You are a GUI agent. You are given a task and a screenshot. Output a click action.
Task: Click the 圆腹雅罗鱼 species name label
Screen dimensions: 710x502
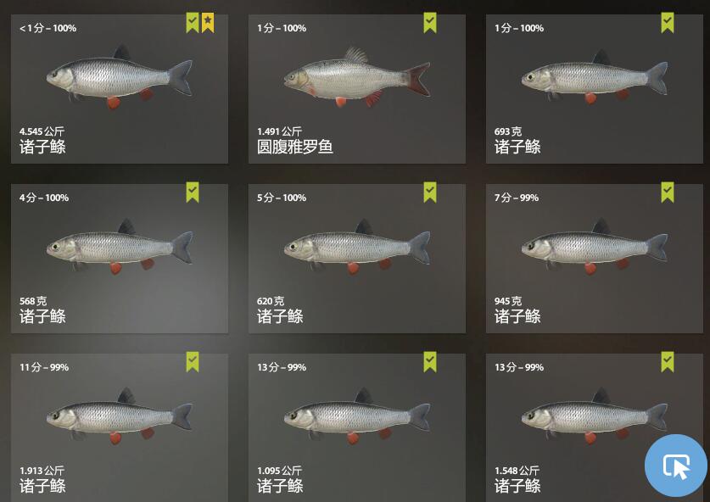295,147
